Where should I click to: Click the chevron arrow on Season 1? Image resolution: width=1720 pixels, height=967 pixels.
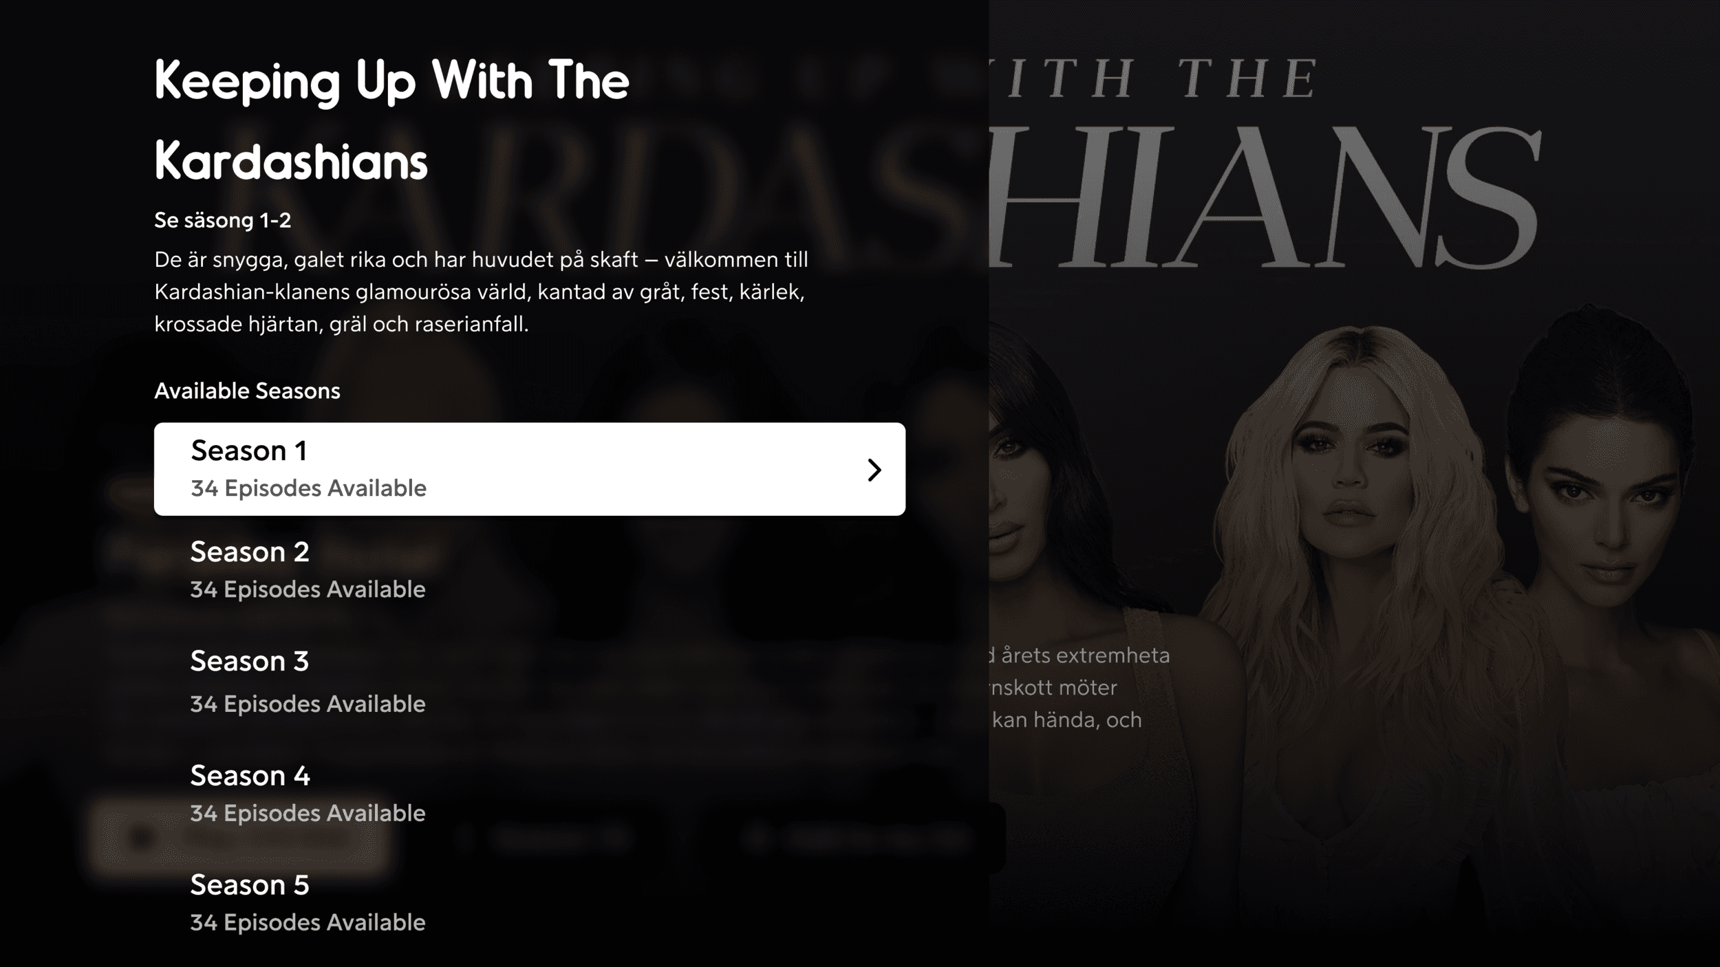pyautogui.click(x=874, y=470)
